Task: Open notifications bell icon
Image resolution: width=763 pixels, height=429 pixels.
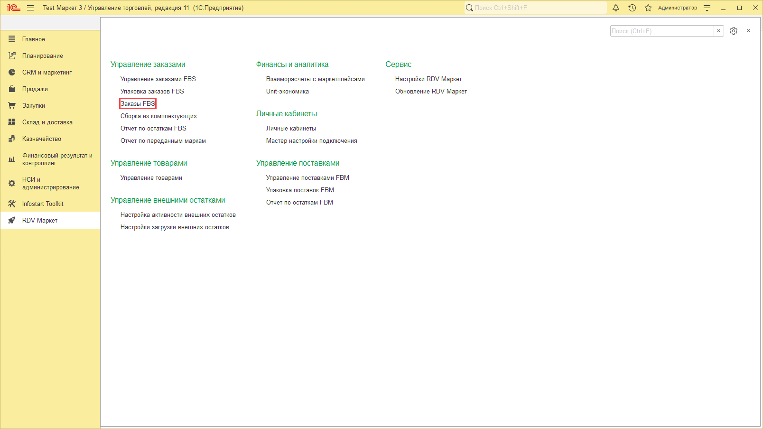Action: (616, 8)
